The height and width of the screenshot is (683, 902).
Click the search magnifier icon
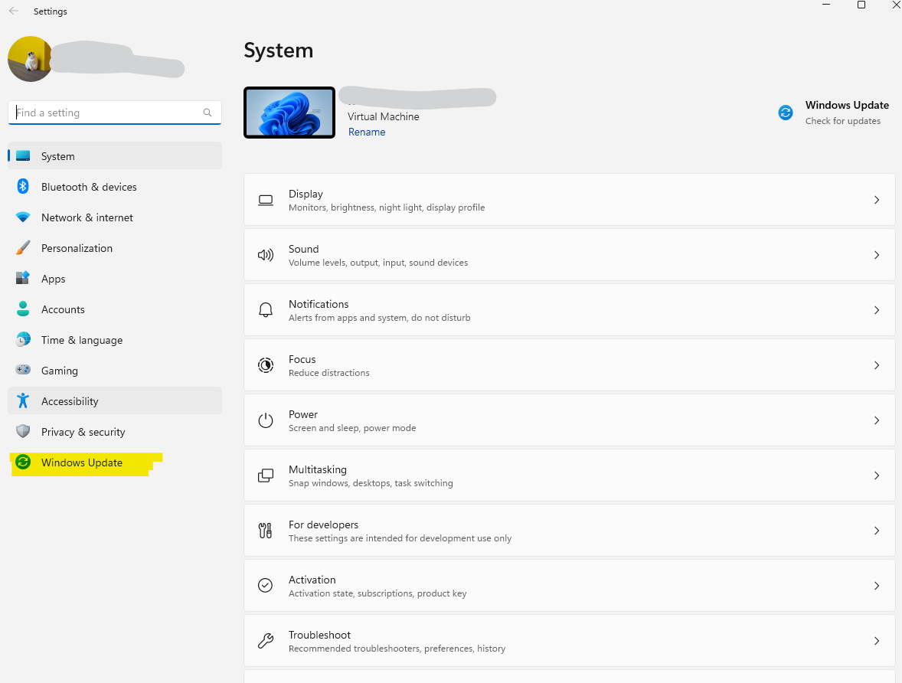click(208, 113)
